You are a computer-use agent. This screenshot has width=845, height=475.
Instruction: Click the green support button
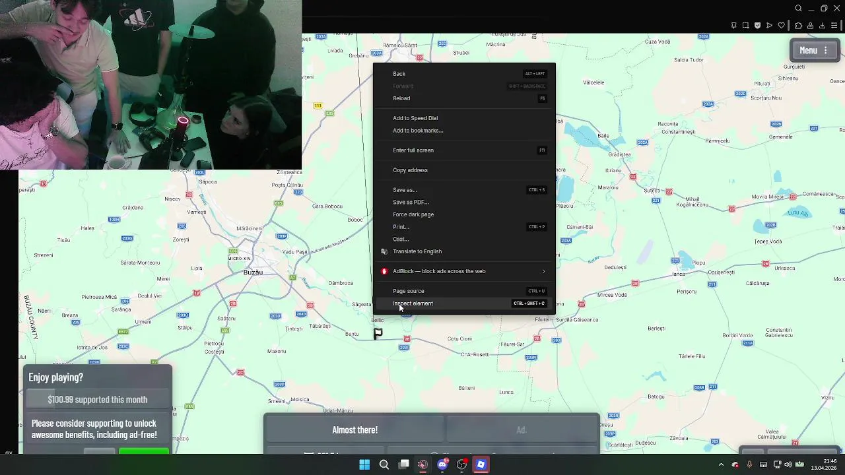tap(143, 451)
